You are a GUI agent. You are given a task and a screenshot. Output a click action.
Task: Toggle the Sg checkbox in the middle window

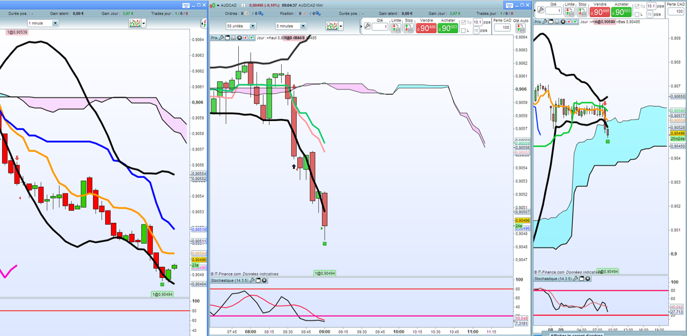coord(463,23)
